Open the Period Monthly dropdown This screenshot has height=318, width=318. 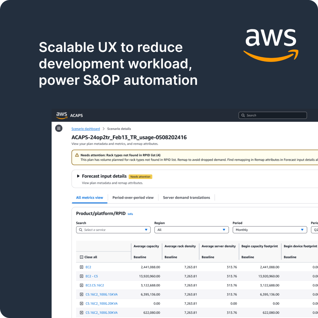(270, 230)
